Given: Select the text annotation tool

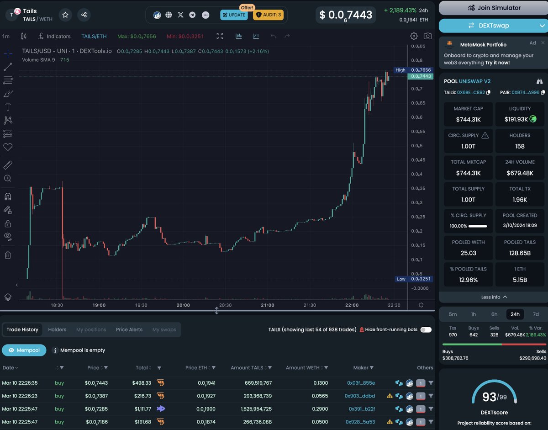Looking at the screenshot, I should pos(8,107).
